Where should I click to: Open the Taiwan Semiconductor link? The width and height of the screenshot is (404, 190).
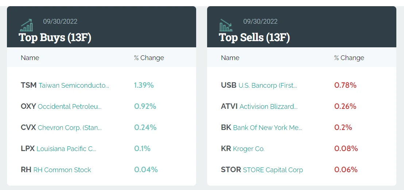(74, 86)
